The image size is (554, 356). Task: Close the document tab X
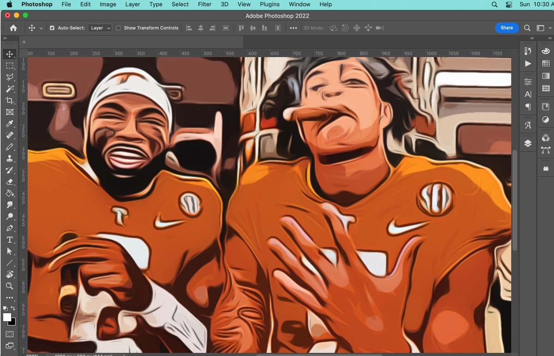tap(24, 42)
